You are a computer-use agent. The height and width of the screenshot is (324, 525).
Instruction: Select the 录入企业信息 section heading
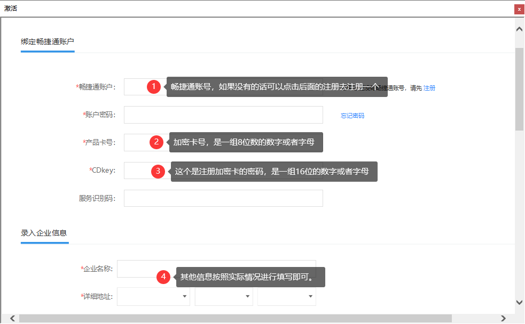point(44,233)
